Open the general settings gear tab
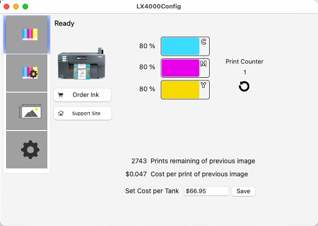 click(26, 150)
